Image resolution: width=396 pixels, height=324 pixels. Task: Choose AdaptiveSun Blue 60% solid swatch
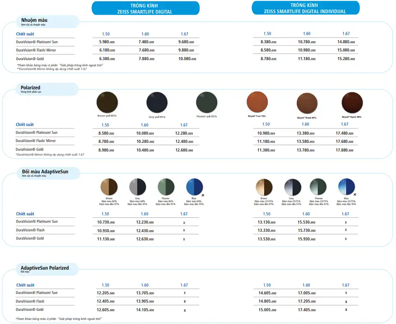coord(194,187)
